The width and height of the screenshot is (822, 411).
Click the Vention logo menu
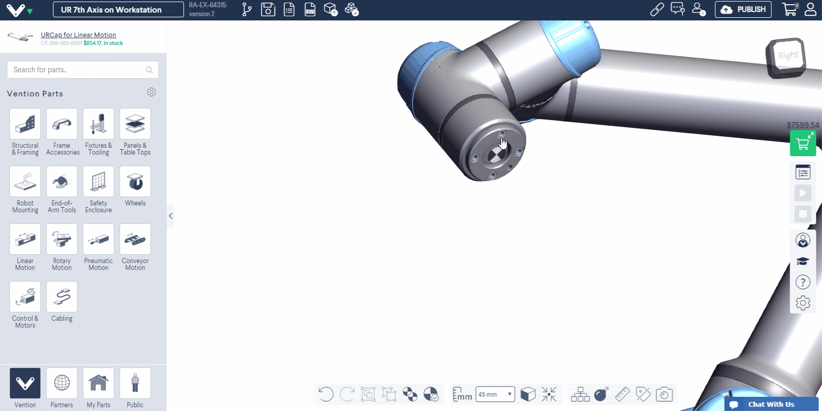point(20,9)
